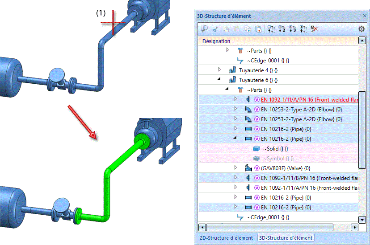The width and height of the screenshot is (370, 245).
Task: Click the variant V badge of (GAV803F) Valve
Action: tap(257, 168)
